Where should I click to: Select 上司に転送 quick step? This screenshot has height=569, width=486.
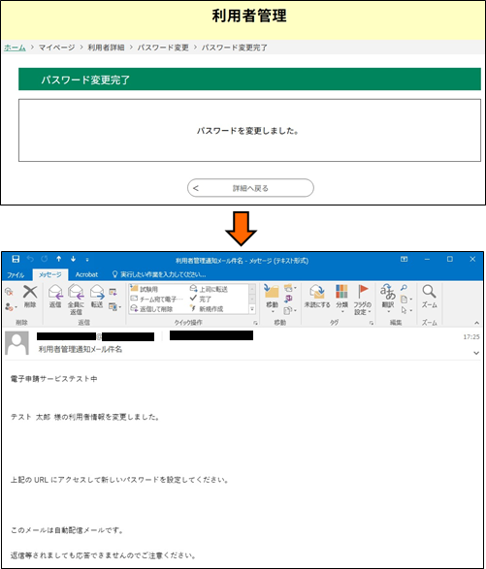click(210, 289)
